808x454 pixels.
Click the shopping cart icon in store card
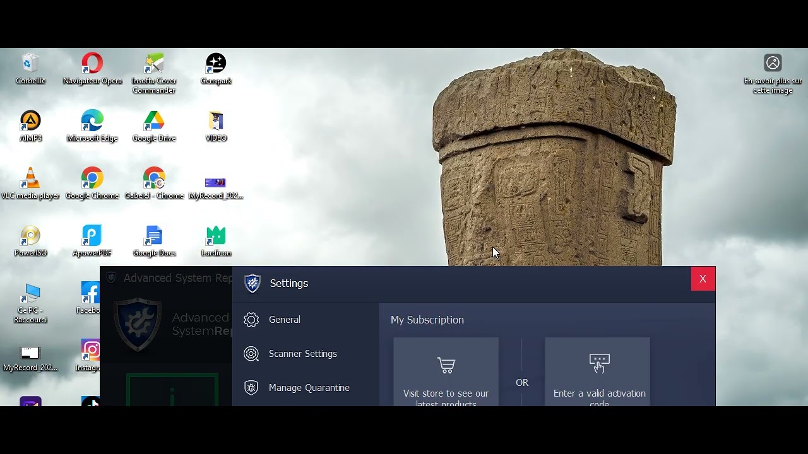[446, 365]
